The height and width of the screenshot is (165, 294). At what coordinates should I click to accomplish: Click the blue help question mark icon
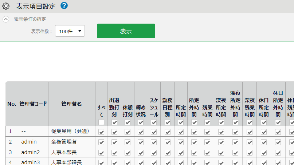(x=64, y=6)
